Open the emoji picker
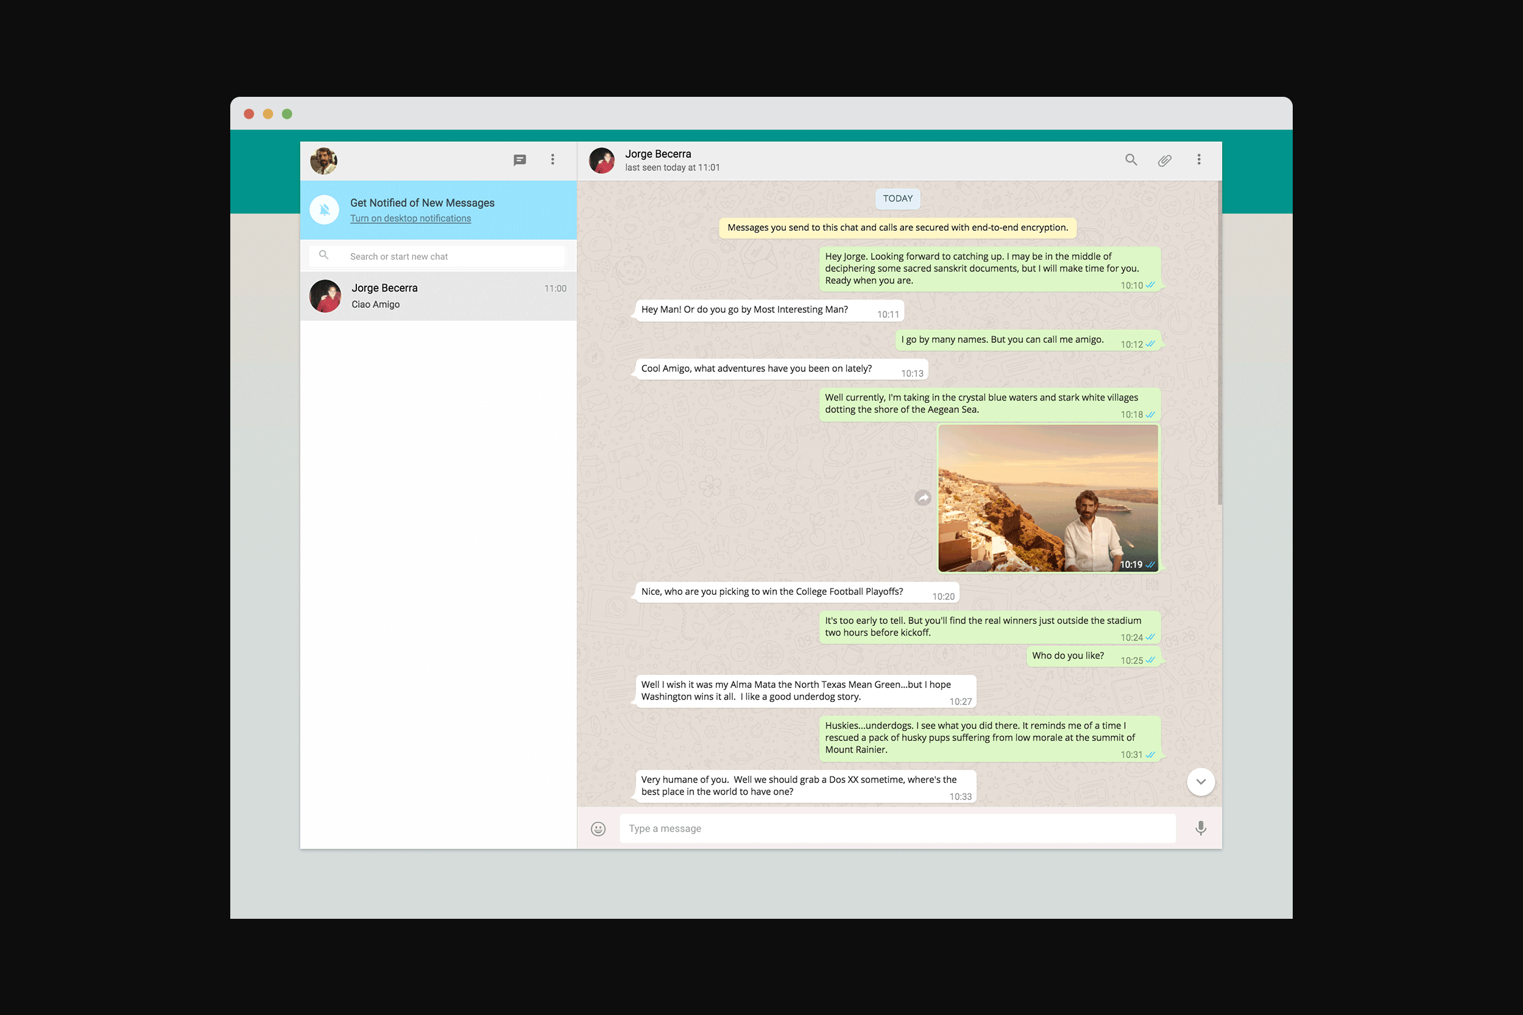The image size is (1523, 1015). click(598, 829)
